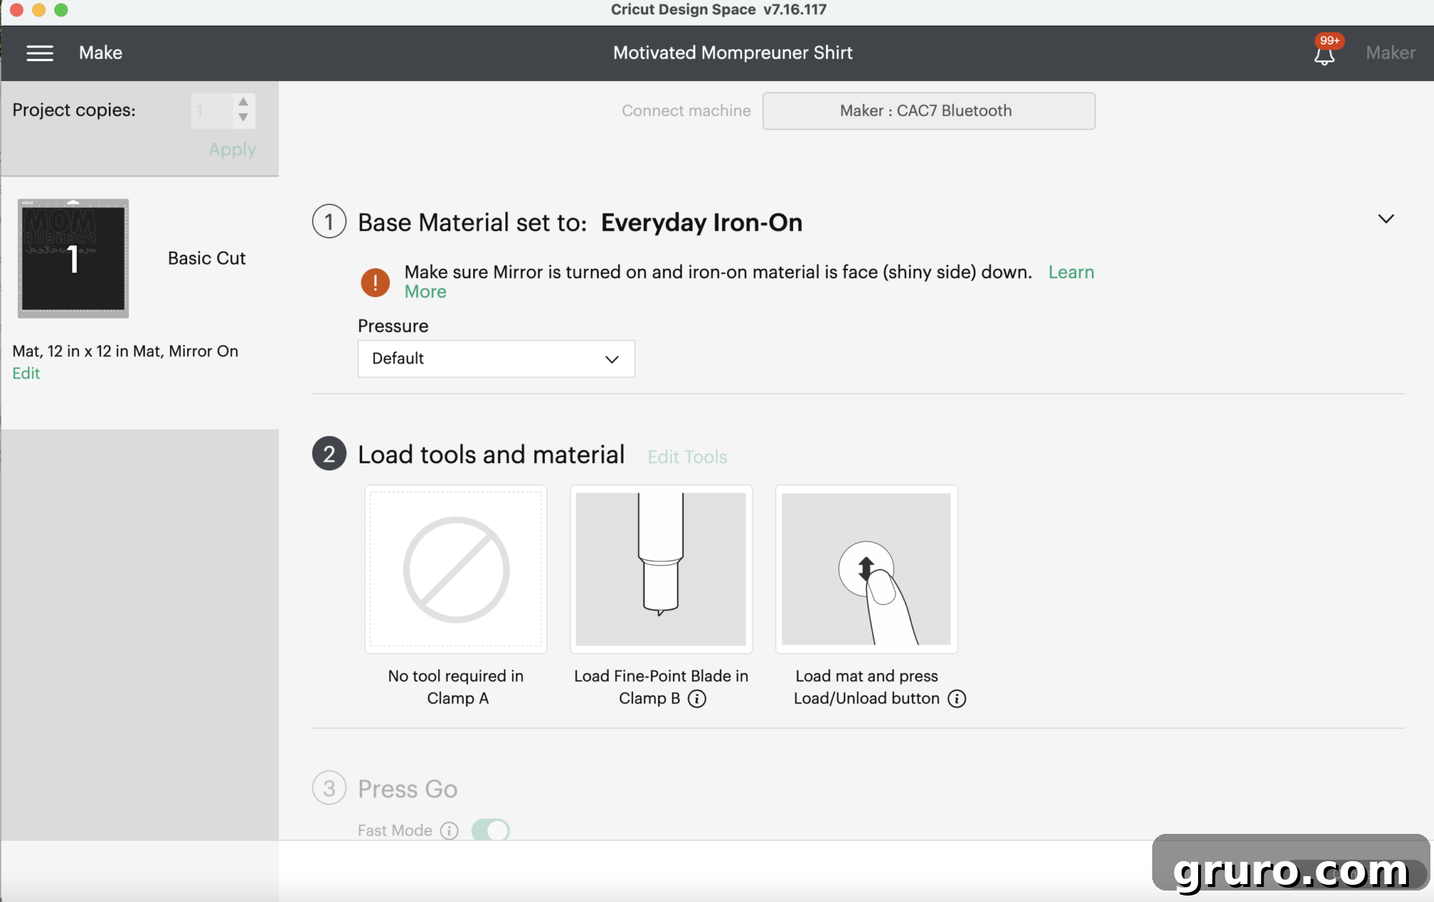Screen dimensions: 1434x902
Task: Click the Make page label
Action: click(100, 53)
